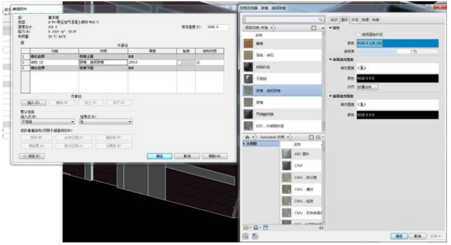Click the cut pattern black RGB 0 0 0 swatch

pos(398,115)
